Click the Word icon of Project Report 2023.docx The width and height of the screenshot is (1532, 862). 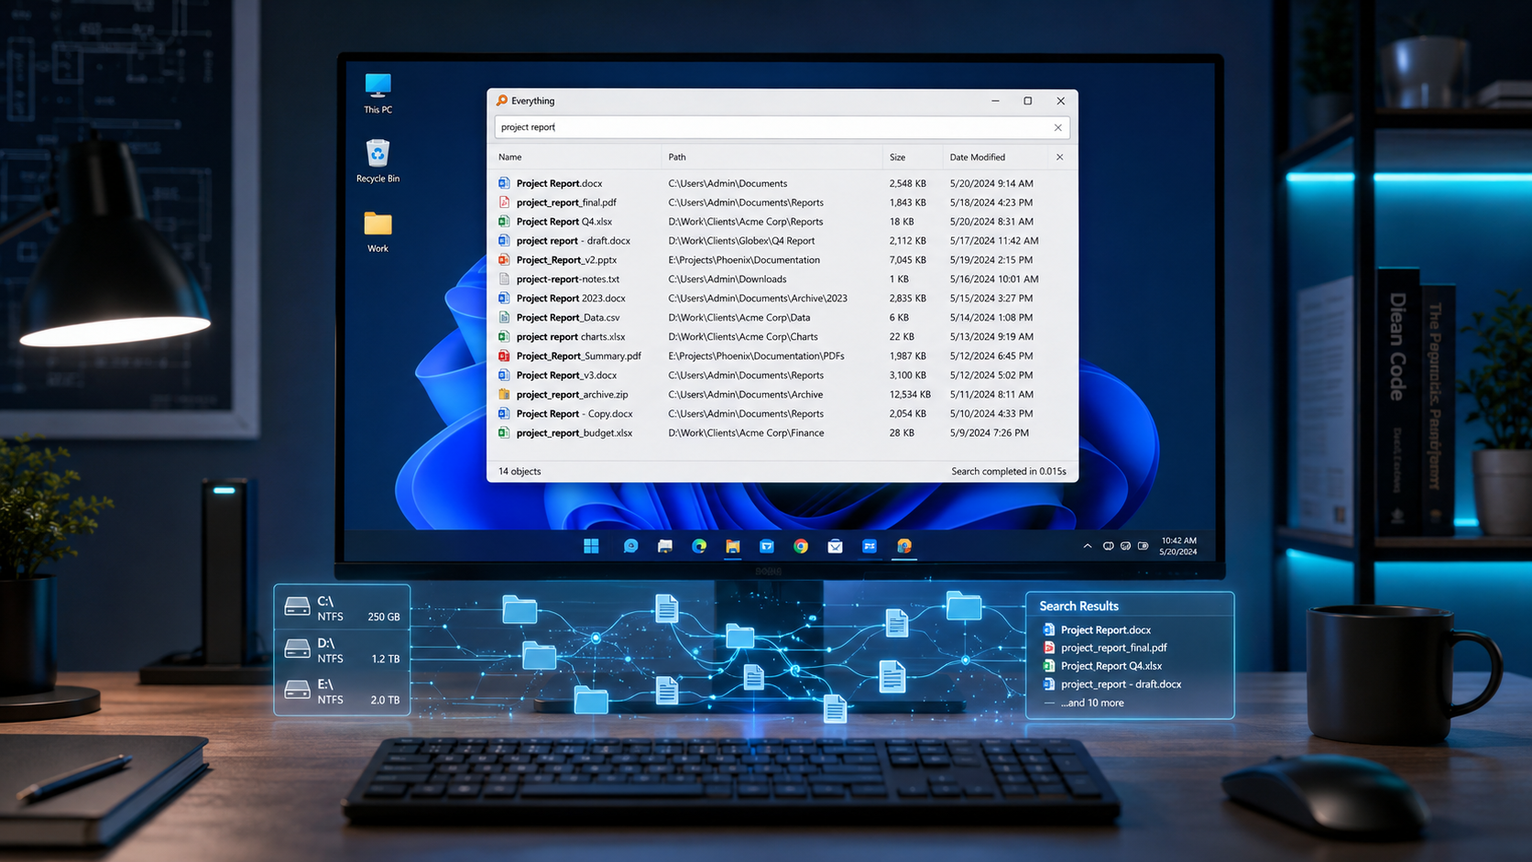click(x=504, y=299)
